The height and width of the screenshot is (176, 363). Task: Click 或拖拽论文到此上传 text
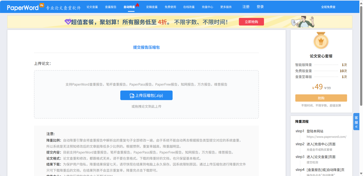[146, 106]
